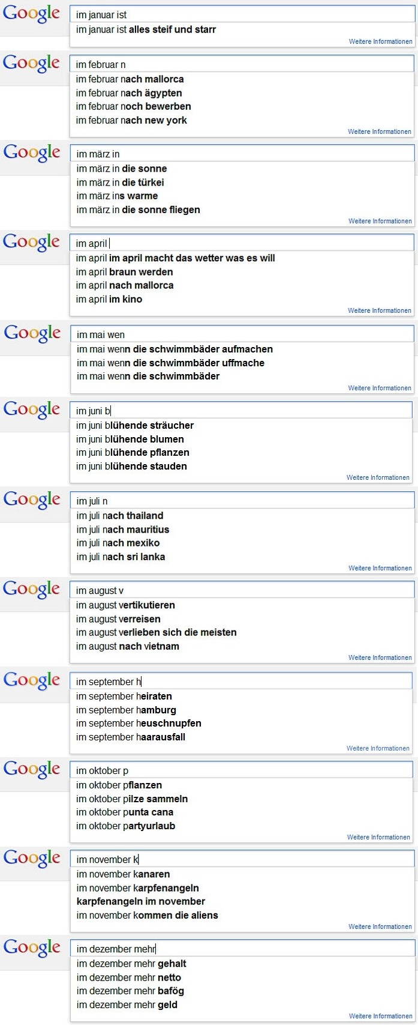Click the Google logo beside 'im dezember mehr'
This screenshot has width=418, height=1025.
pos(32,948)
